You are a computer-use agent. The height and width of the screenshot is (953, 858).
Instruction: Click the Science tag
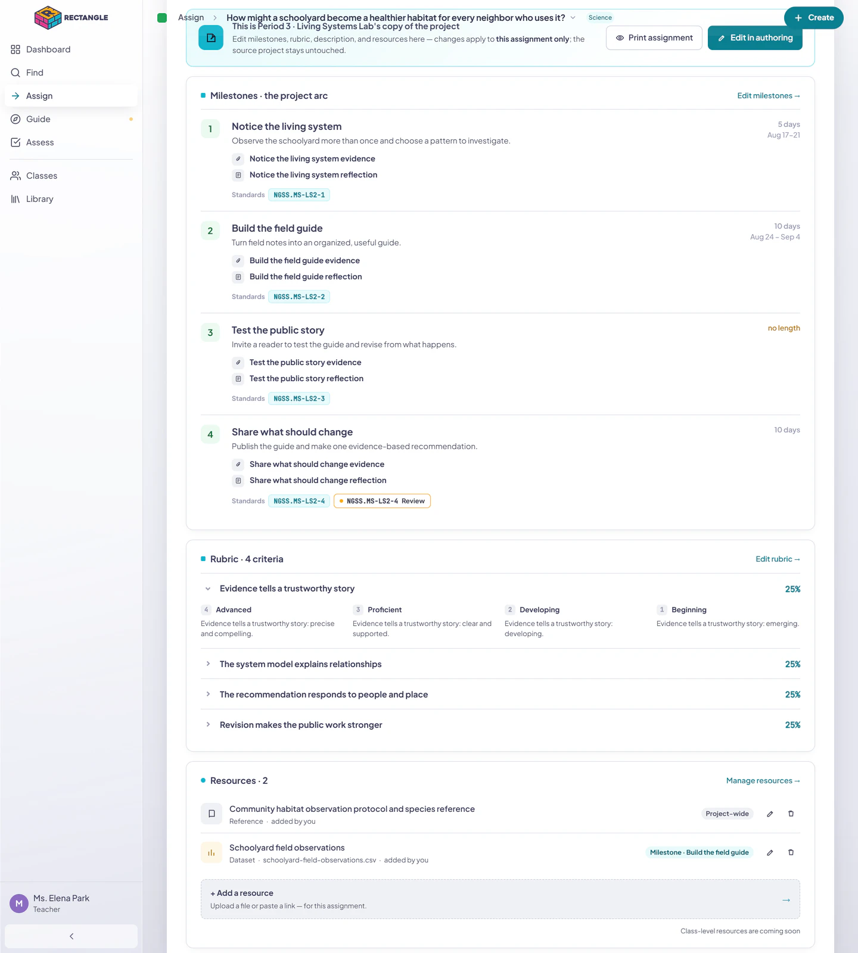pos(600,18)
